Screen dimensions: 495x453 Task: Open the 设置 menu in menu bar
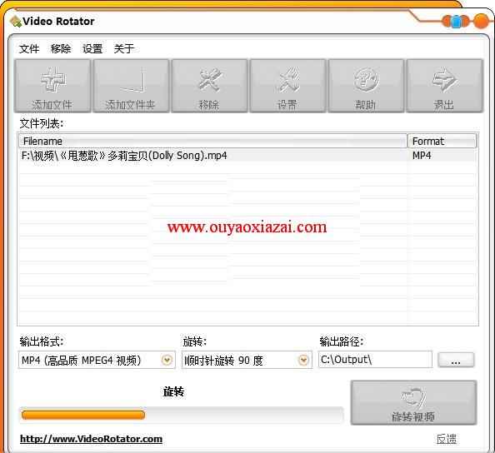92,49
